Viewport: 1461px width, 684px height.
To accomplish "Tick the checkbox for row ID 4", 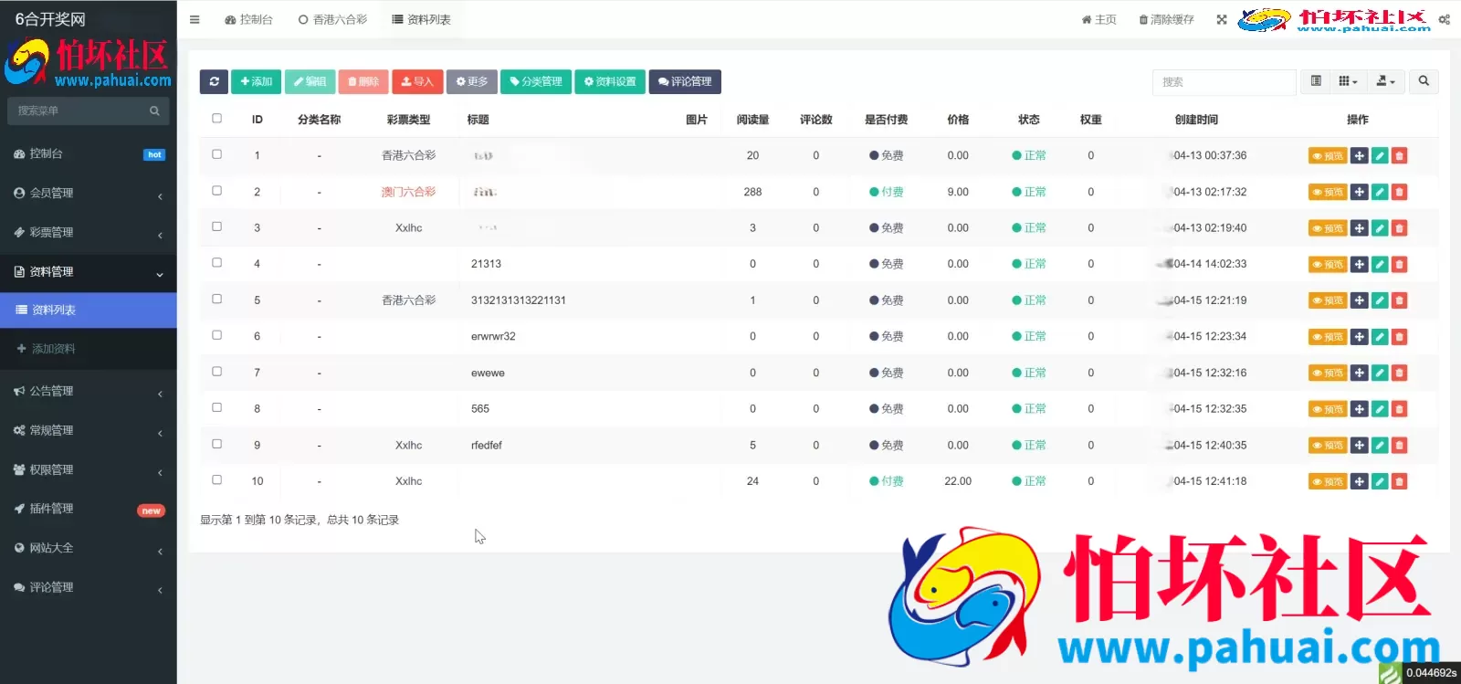I will pyautogui.click(x=216, y=262).
